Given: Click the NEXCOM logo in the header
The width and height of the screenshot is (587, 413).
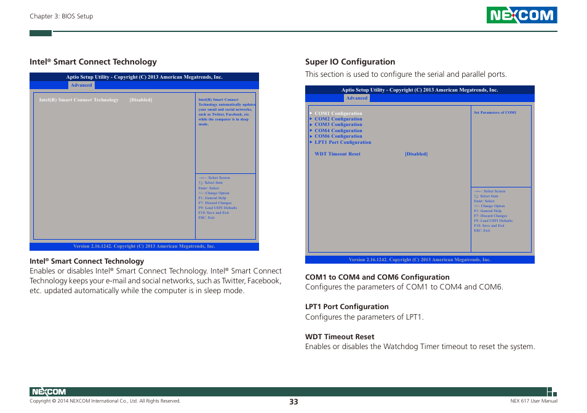Looking at the screenshot, I should click(522, 15).
